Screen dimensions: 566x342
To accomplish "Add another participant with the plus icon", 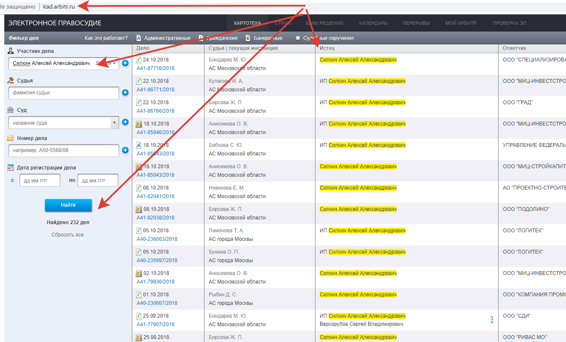I will (125, 63).
